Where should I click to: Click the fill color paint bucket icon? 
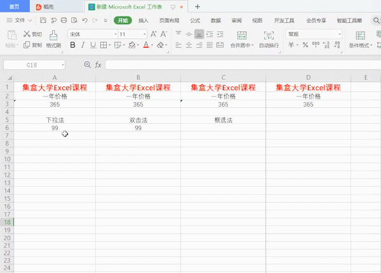pyautogui.click(x=132, y=45)
